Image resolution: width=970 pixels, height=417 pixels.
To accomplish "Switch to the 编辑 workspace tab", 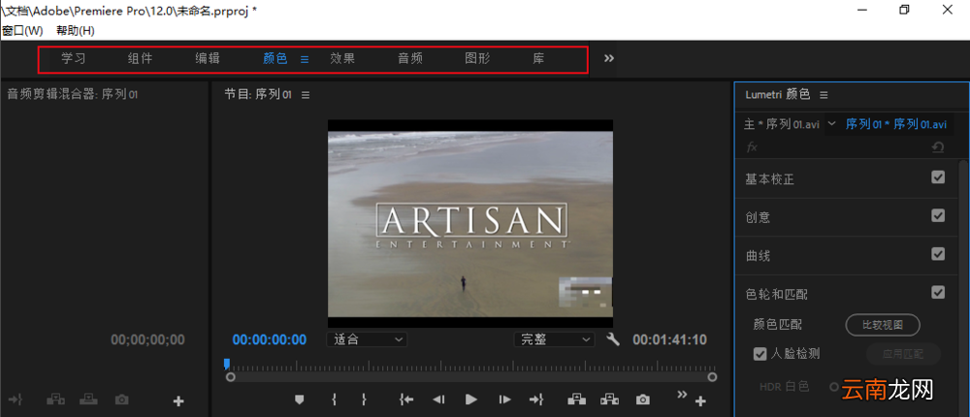I will pyautogui.click(x=208, y=59).
